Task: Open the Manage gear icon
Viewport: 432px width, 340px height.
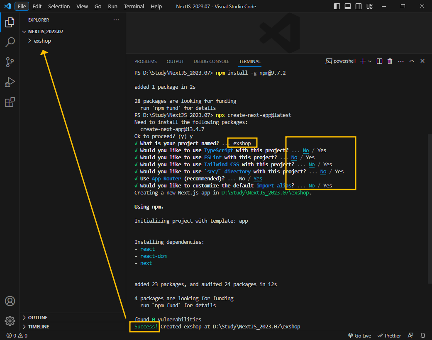Action: pyautogui.click(x=10, y=321)
